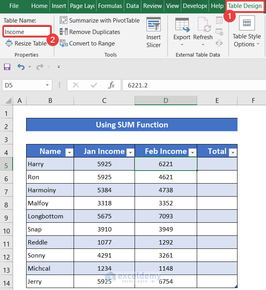The image size is (266, 290).
Task: Click the Resize Table icon
Action: pyautogui.click(x=9, y=44)
